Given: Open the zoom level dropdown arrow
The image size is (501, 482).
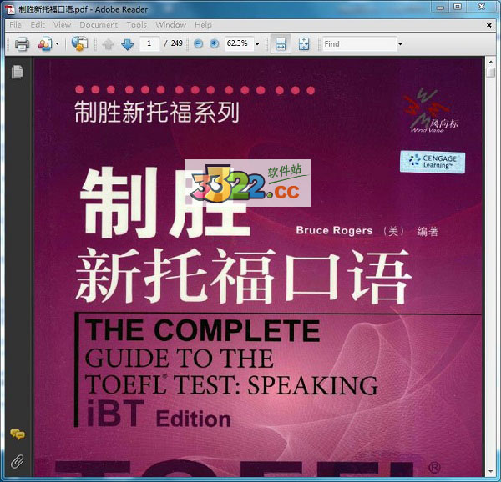Looking at the screenshot, I should tap(257, 44).
